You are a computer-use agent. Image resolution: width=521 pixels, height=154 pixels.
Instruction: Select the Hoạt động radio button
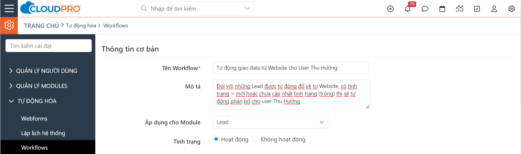(216, 139)
